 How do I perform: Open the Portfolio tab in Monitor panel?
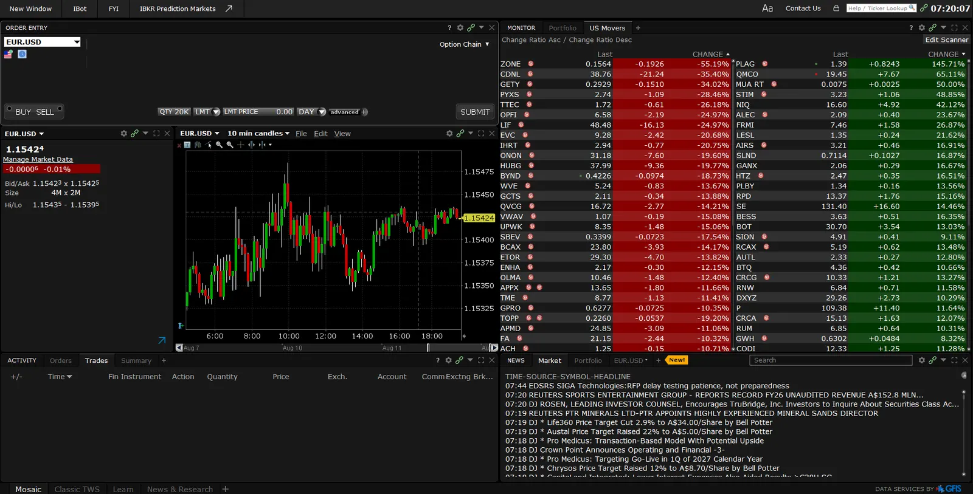tap(563, 28)
